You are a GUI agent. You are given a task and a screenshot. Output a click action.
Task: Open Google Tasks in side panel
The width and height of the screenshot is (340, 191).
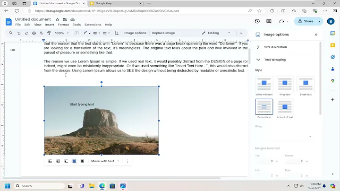pyautogui.click(x=332, y=57)
